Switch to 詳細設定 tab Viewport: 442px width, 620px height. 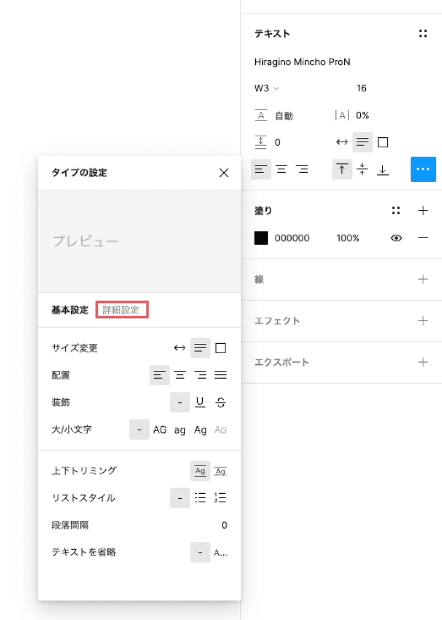(121, 310)
